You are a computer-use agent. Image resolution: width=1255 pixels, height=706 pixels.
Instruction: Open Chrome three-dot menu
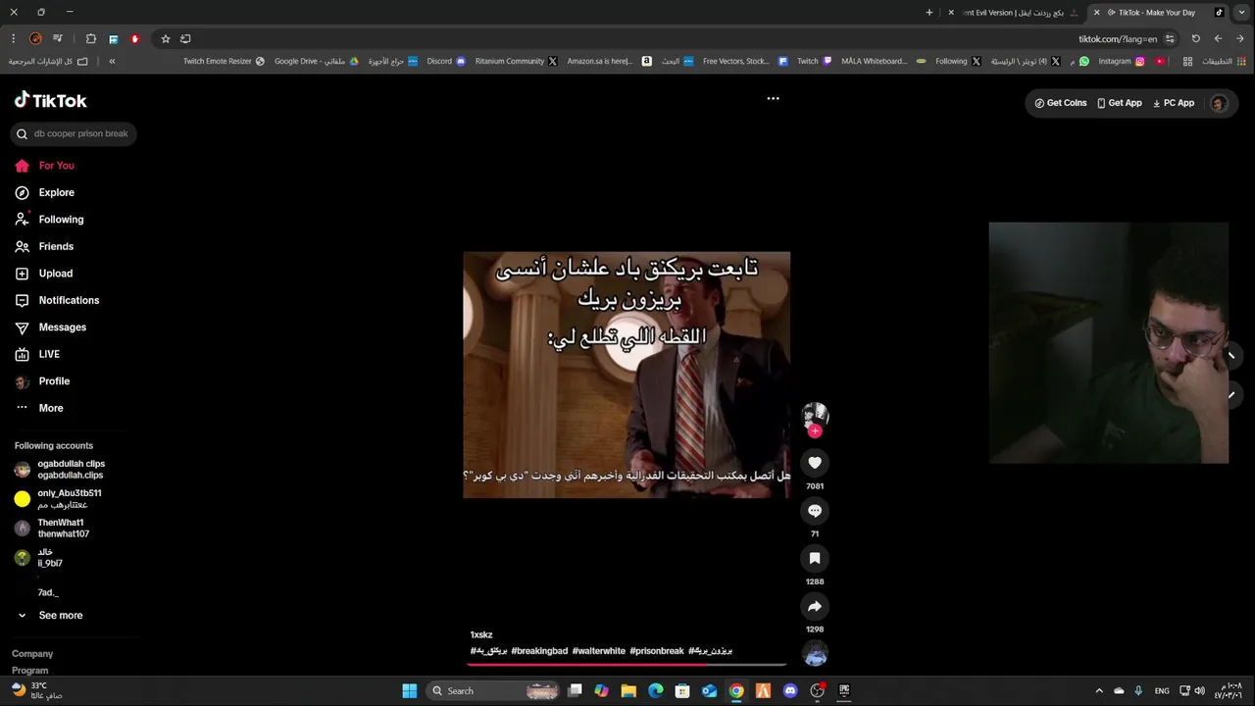(13, 39)
